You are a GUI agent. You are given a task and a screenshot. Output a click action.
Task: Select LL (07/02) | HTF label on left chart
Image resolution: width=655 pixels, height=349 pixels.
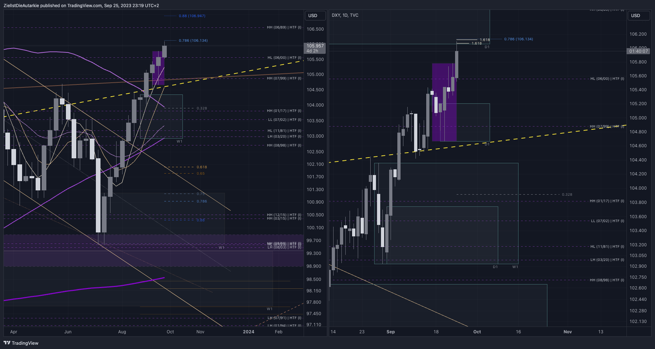tap(285, 120)
